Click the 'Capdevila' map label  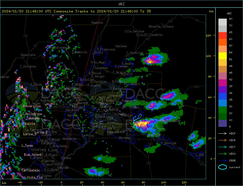pyautogui.click(x=80, y=52)
